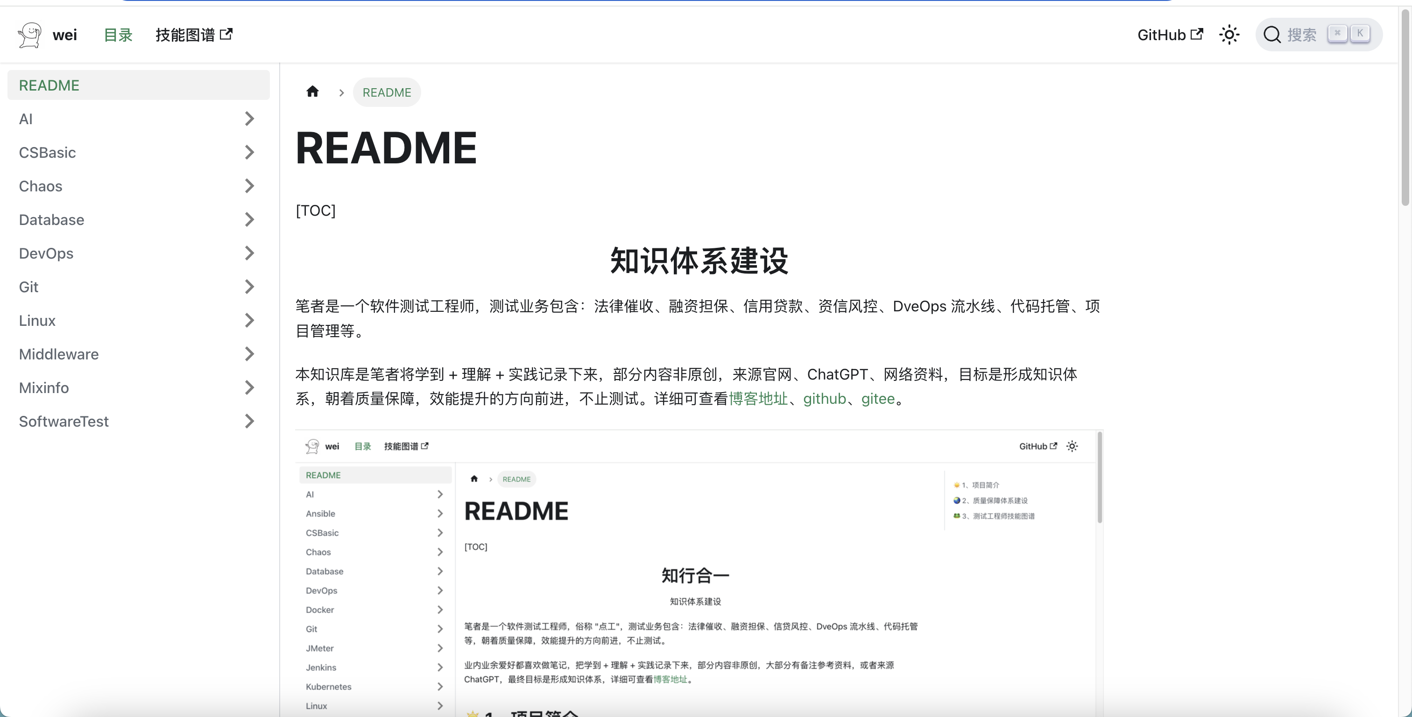This screenshot has height=717, width=1412.
Task: Expand the Linux section chevron
Action: click(x=249, y=320)
